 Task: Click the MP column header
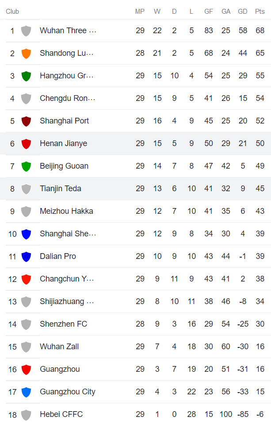[x=140, y=12]
